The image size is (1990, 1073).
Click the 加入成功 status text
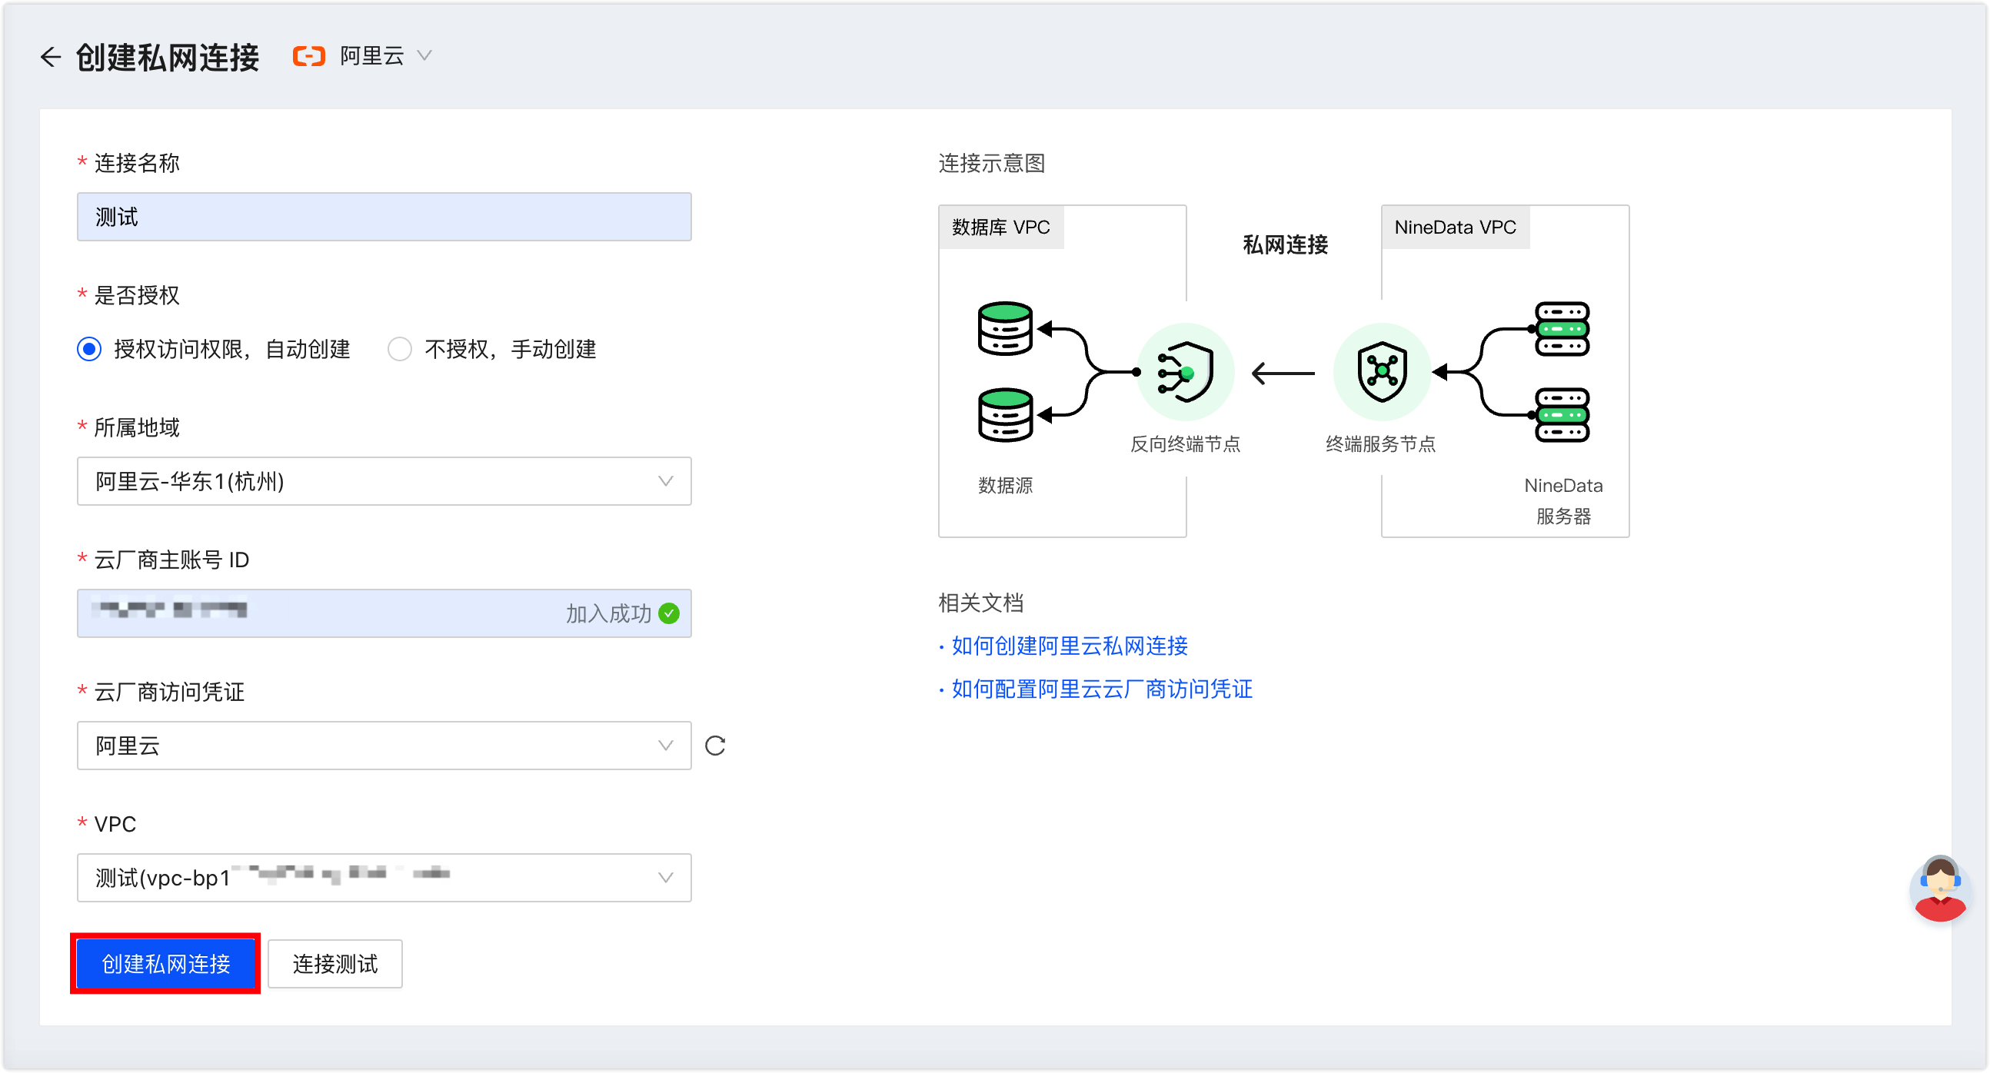point(609,613)
